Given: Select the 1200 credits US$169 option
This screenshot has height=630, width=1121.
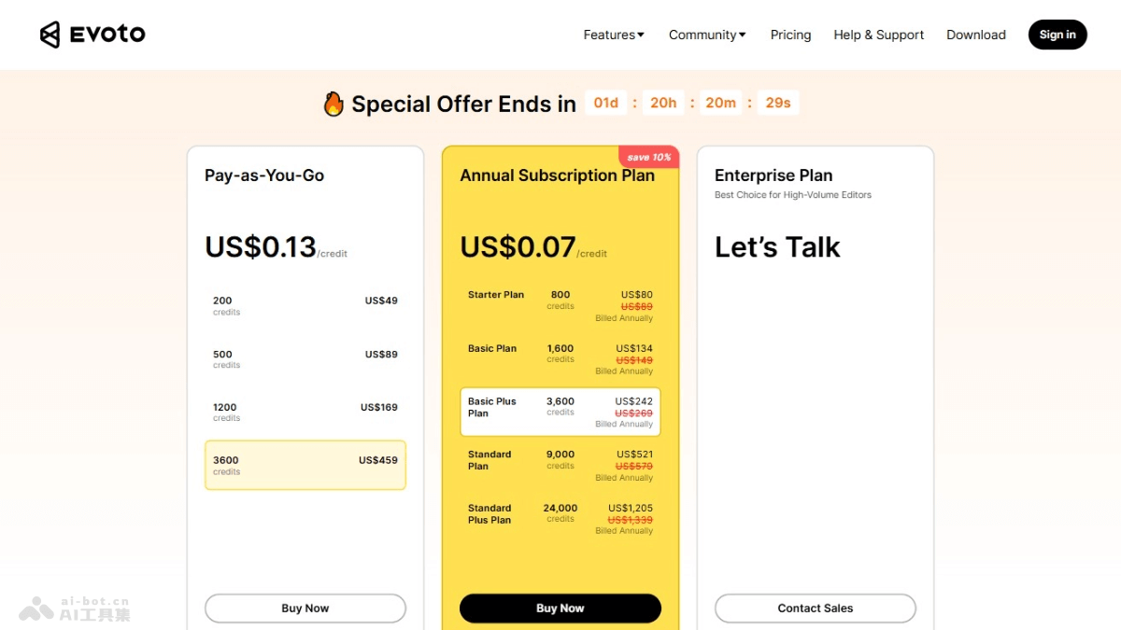Looking at the screenshot, I should (305, 413).
